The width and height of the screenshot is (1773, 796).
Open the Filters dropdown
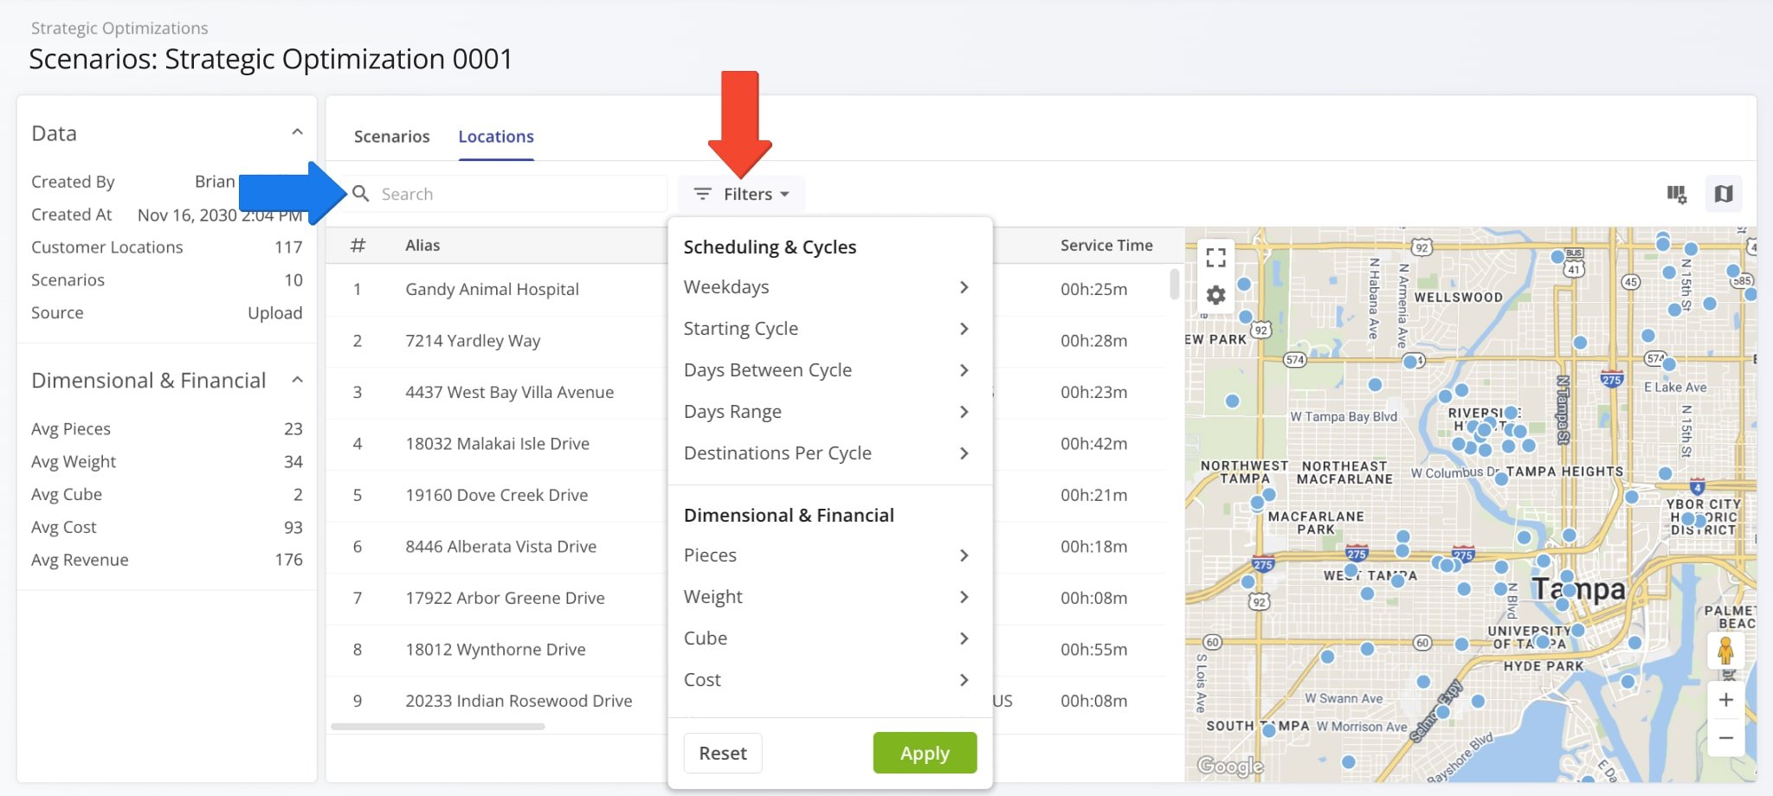[x=741, y=194]
